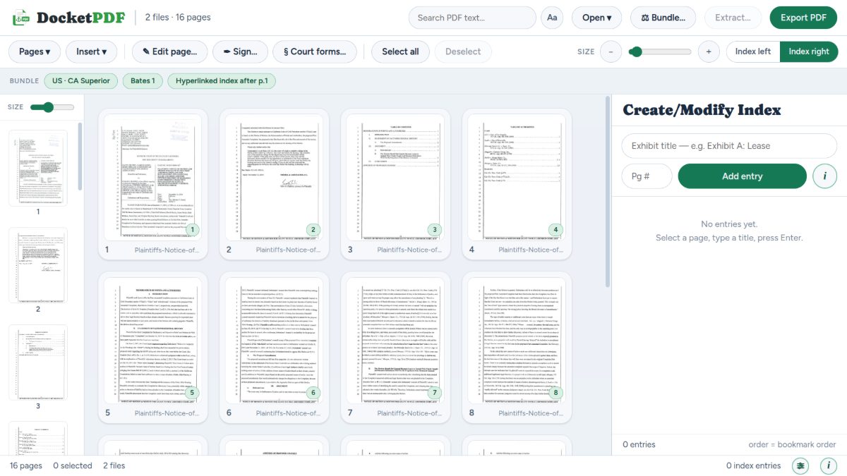Click the Extract button
The width and height of the screenshot is (847, 476).
(733, 18)
